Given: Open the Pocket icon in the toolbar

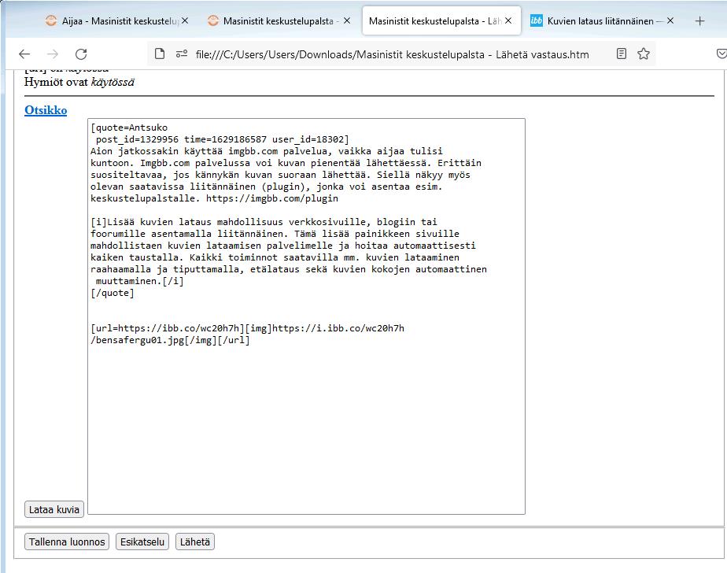Looking at the screenshot, I should click(x=721, y=54).
